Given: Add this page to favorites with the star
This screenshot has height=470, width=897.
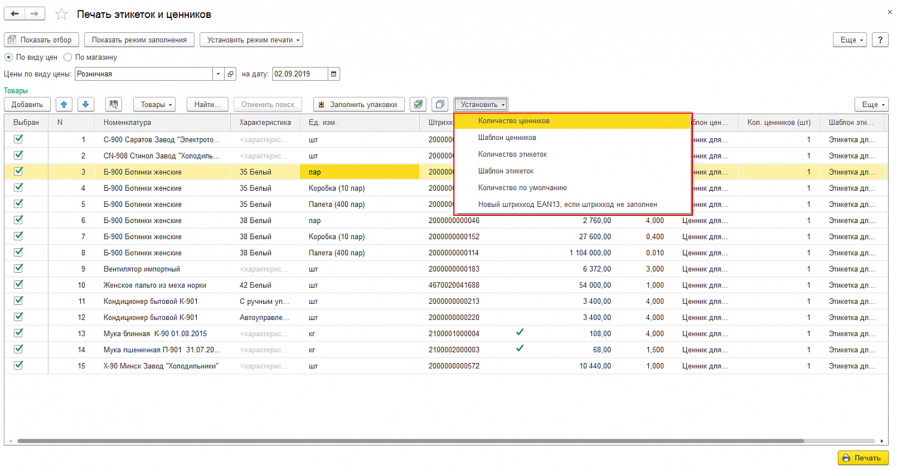Looking at the screenshot, I should (62, 14).
